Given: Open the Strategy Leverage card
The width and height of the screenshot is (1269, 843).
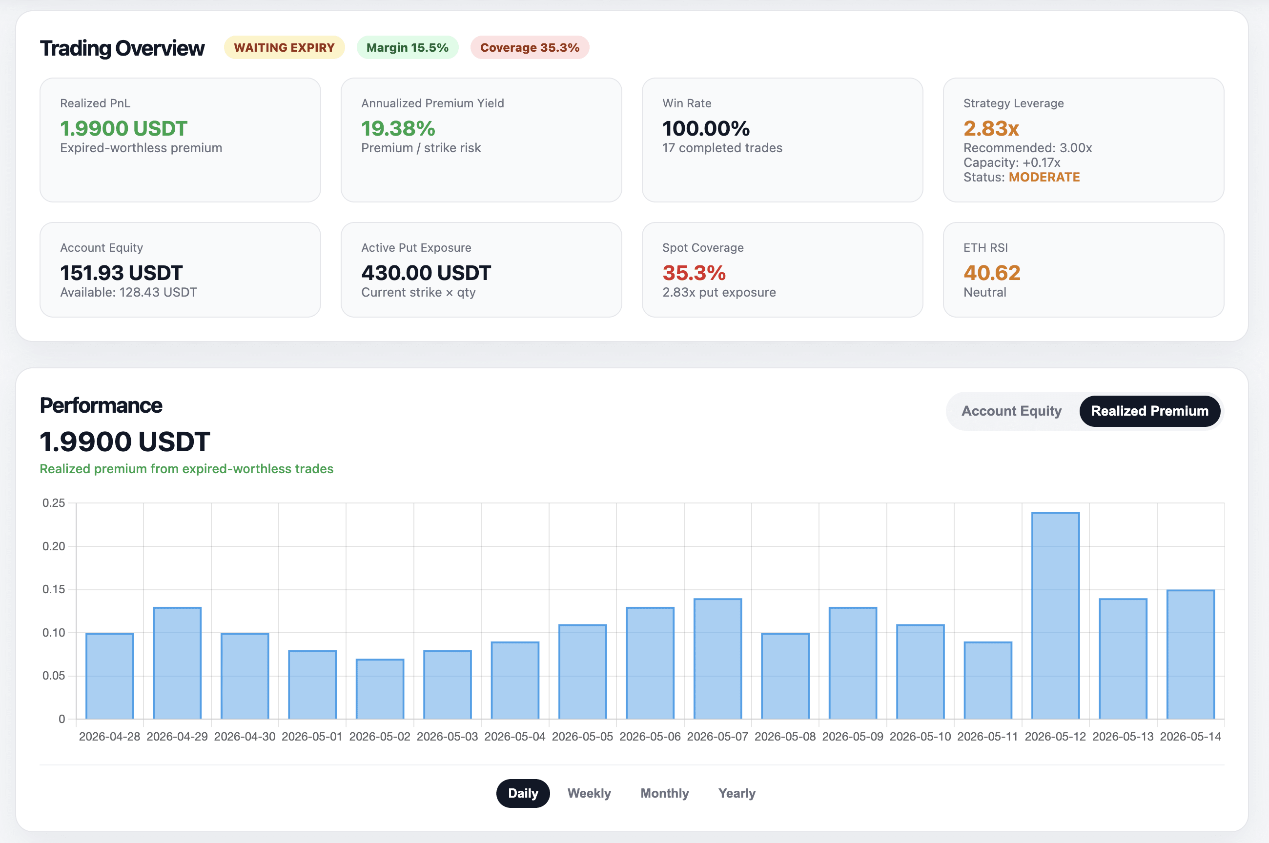Looking at the screenshot, I should 1084,140.
